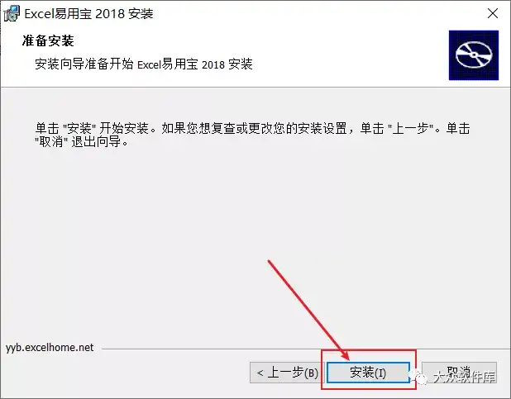
Task: Click the CD disc image in the header
Action: coord(474,55)
